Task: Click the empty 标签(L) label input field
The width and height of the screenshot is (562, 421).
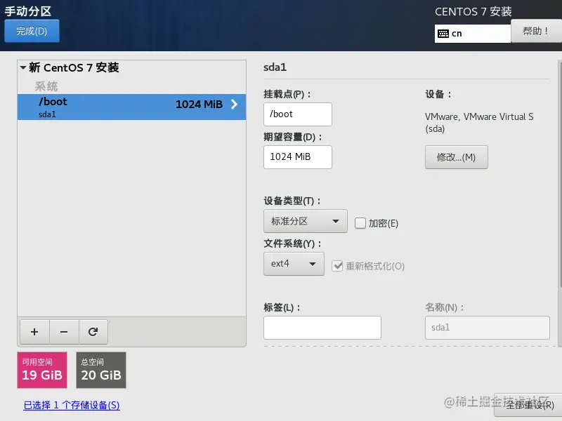Action: click(322, 328)
